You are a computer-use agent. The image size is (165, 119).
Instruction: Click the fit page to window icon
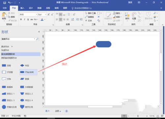coord(158,116)
